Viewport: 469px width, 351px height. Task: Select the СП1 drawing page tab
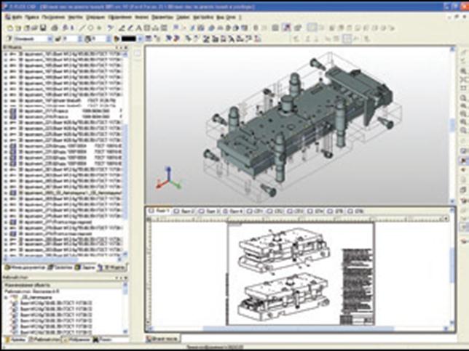pos(255,211)
